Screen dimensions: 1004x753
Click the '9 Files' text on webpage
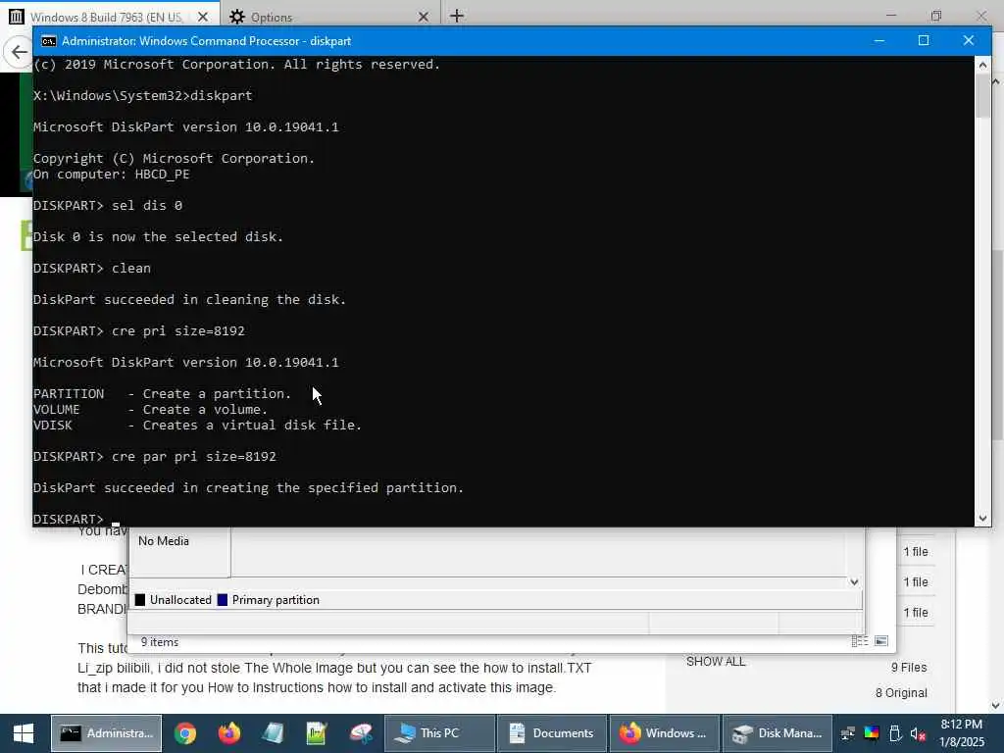tap(909, 667)
